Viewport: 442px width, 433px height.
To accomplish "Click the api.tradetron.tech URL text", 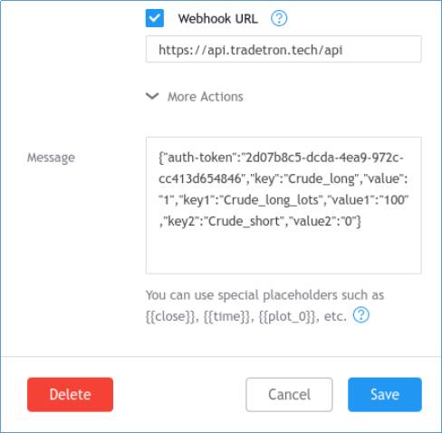I will point(251,50).
